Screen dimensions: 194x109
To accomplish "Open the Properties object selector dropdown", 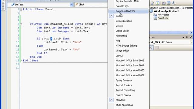I will 191,42.
